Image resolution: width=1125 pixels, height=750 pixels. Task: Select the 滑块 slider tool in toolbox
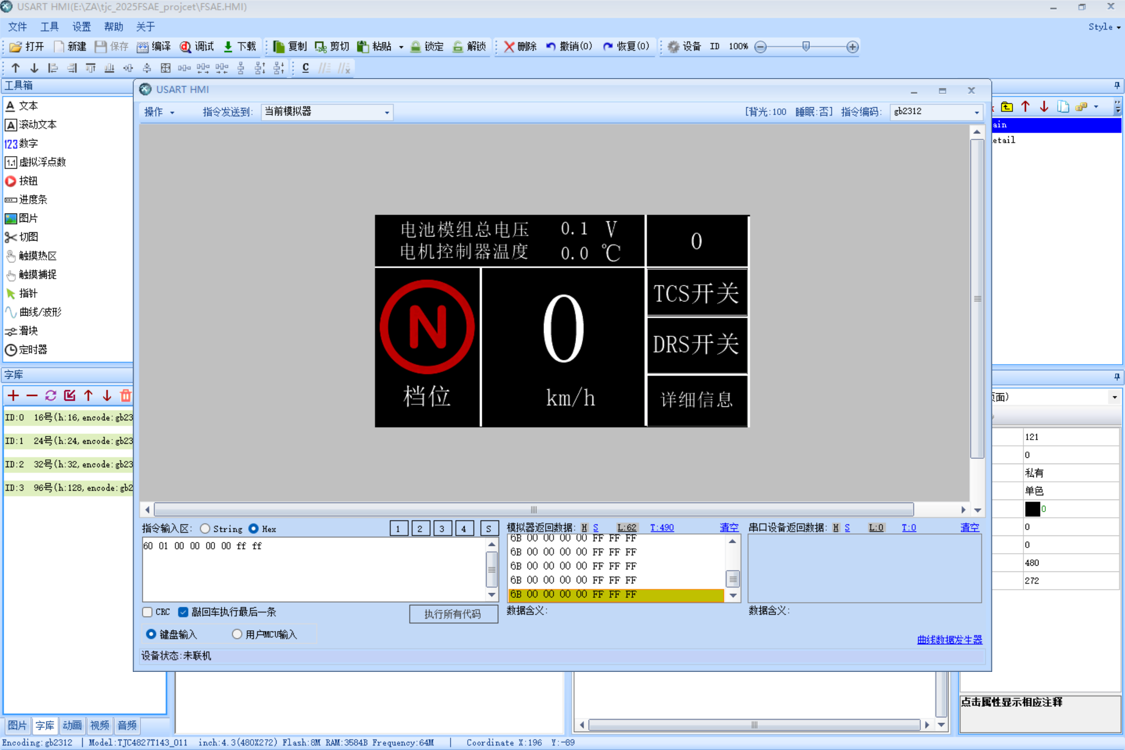point(28,331)
